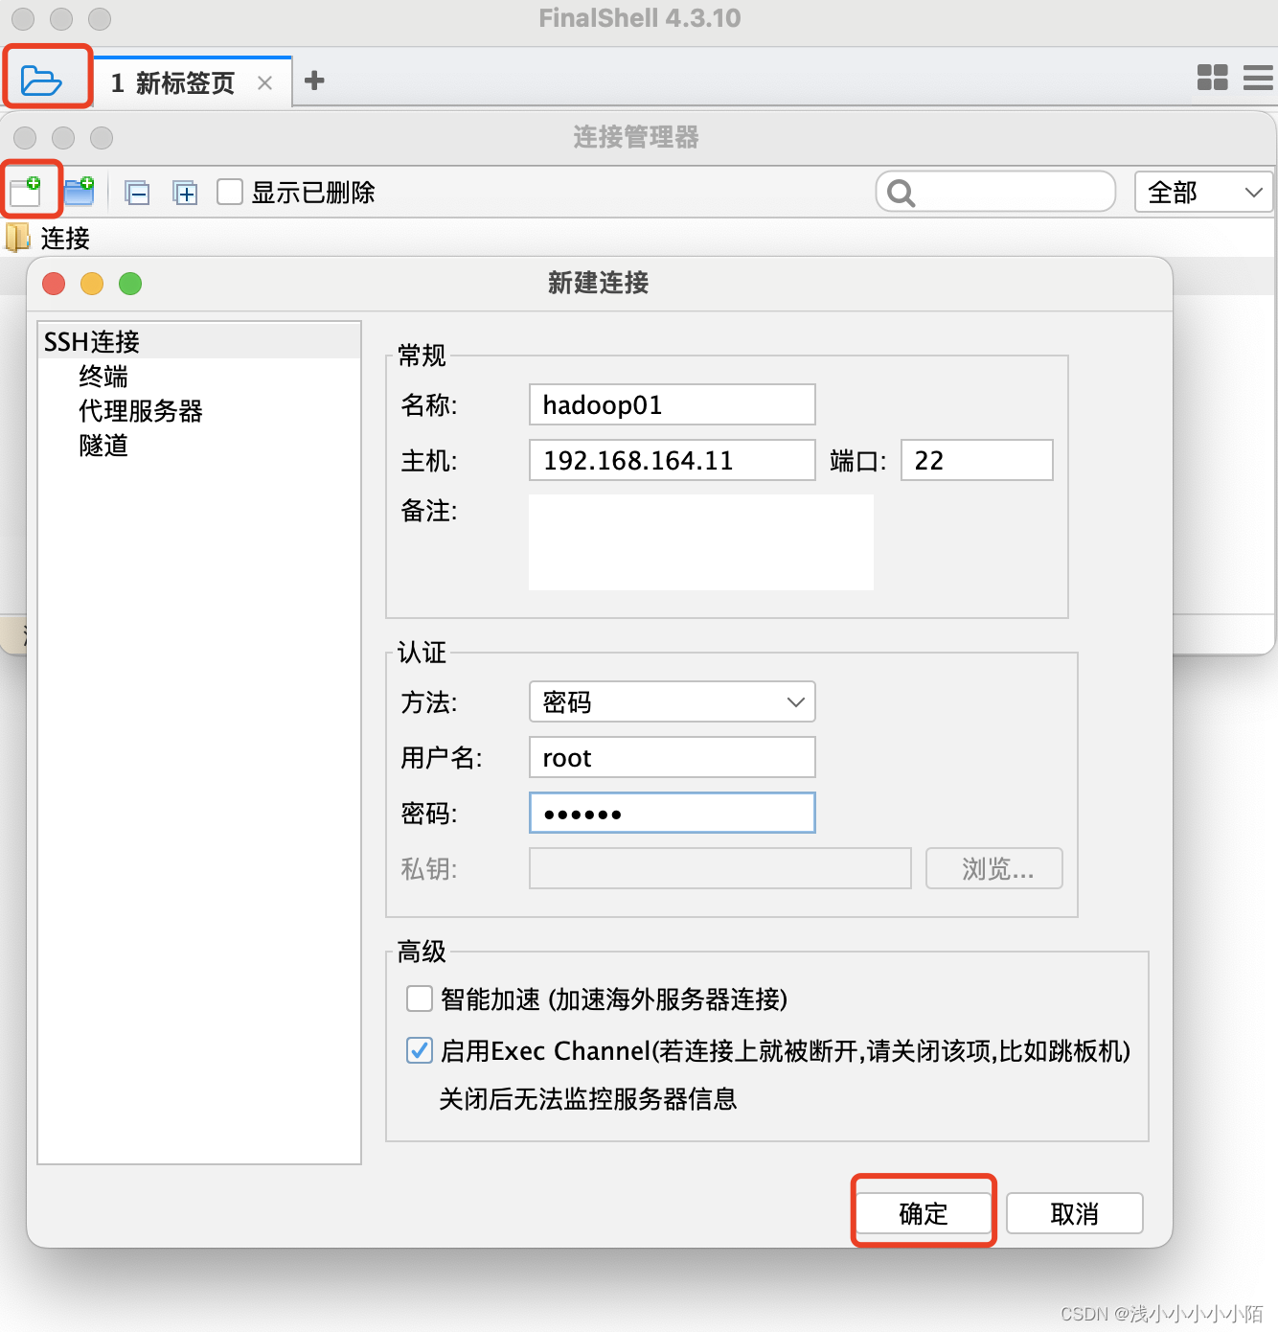
Task: Expand all tree nodes icon
Action: (x=185, y=193)
